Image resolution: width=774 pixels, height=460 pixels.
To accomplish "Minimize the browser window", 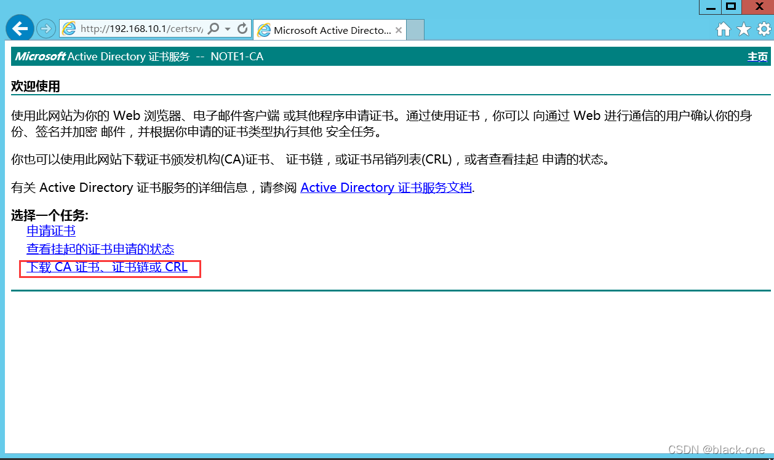I will coord(710,7).
